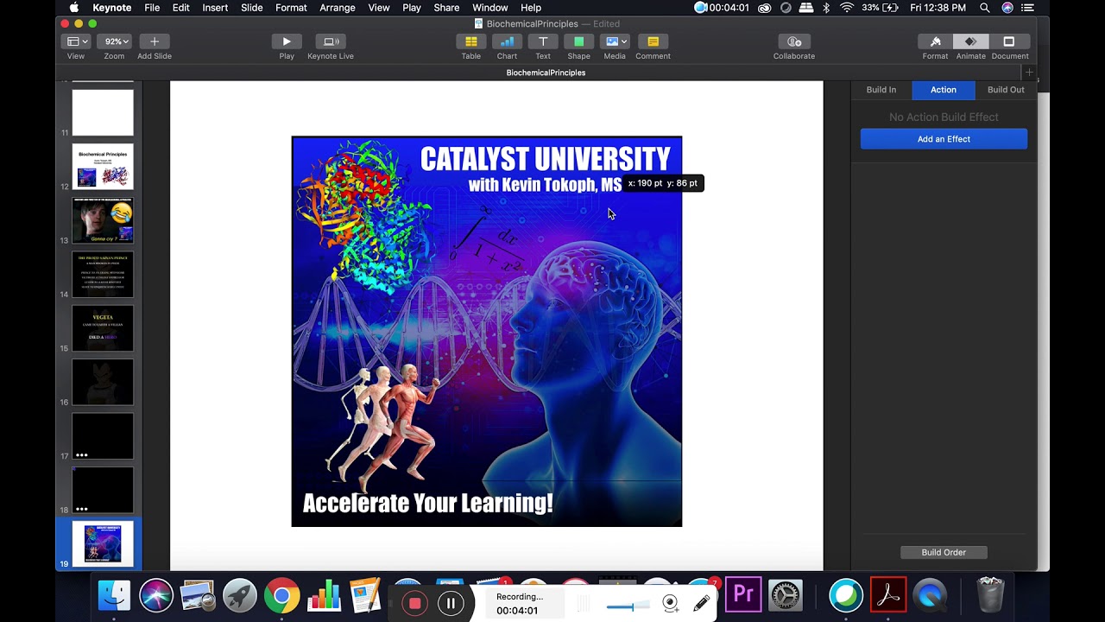This screenshot has width=1105, height=622.
Task: Open the View options in the toolbar
Action: pyautogui.click(x=75, y=41)
